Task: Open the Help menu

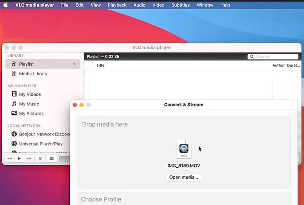Action: pos(225,5)
